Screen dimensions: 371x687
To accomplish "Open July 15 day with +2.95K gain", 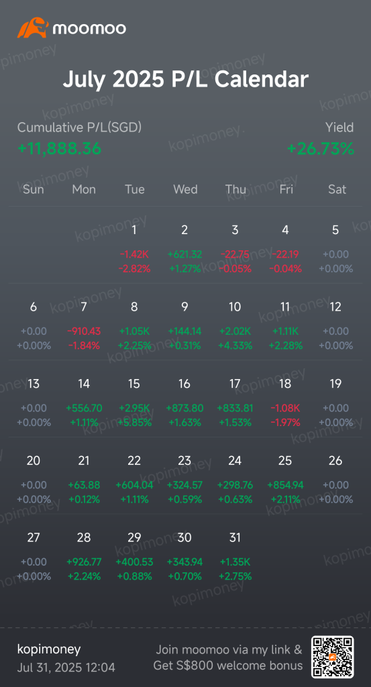I will tap(134, 403).
